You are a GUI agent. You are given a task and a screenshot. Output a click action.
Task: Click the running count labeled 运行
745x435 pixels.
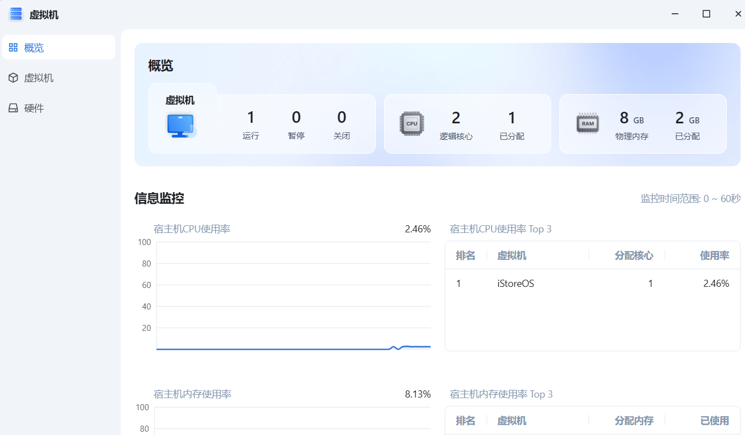tap(251, 124)
